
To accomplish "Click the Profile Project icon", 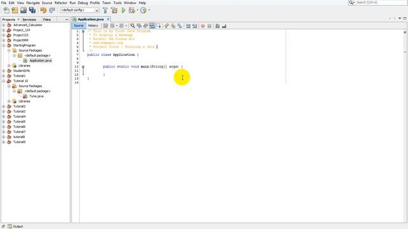I will pos(143,10).
